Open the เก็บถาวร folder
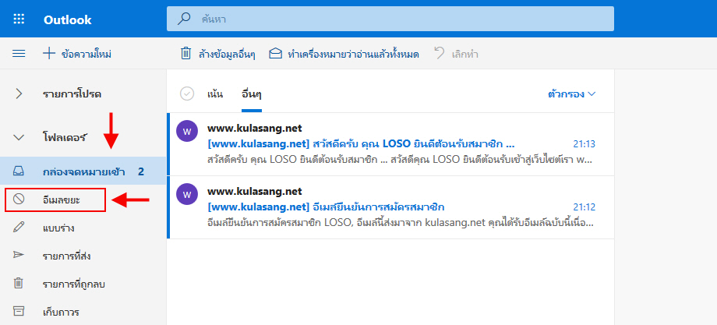This screenshot has width=717, height=325. (62, 313)
